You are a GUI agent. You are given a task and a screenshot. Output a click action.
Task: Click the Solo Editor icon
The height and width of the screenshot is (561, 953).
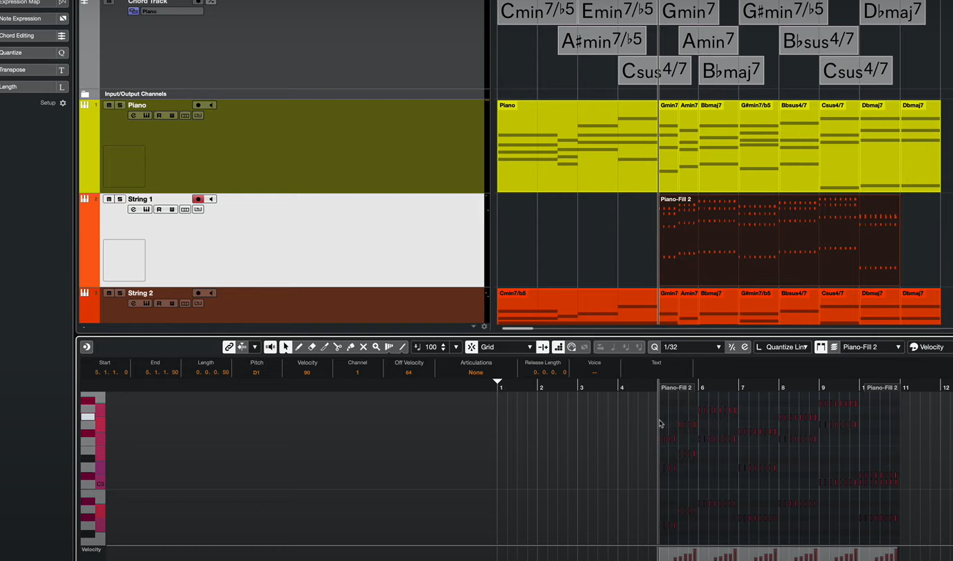[x=86, y=347]
